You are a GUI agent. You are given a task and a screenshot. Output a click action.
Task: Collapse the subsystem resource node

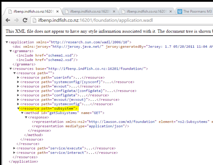coord(18,108)
